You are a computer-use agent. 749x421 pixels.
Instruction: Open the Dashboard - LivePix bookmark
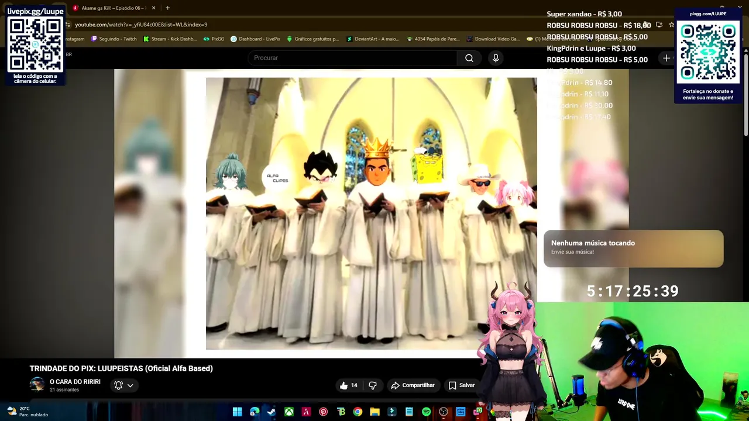[x=255, y=39]
